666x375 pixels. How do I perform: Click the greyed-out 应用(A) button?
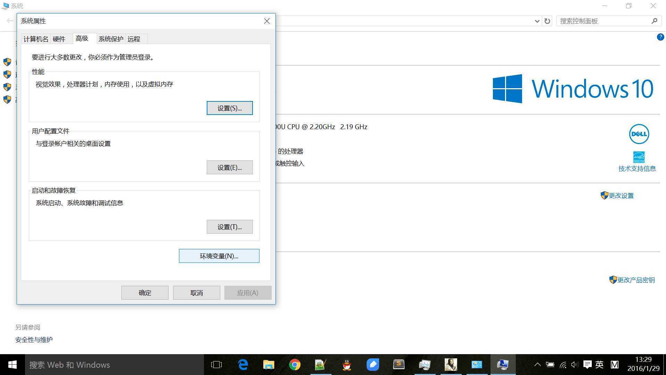click(248, 293)
